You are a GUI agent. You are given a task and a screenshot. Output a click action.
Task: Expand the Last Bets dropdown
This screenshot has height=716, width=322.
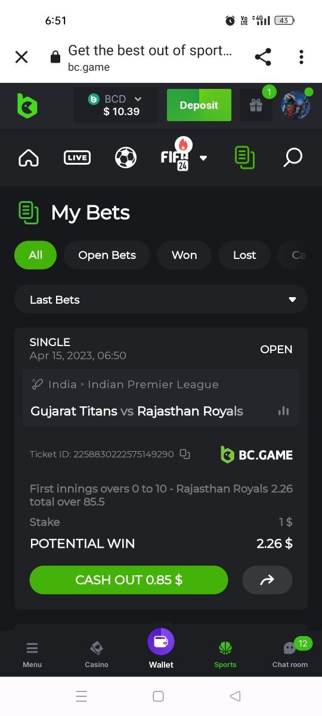tap(161, 300)
